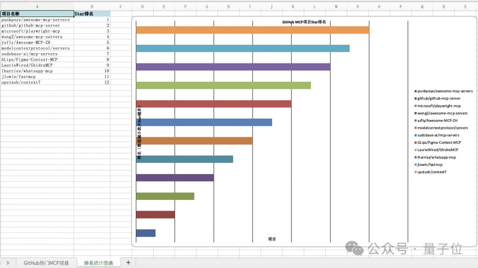The height and width of the screenshot is (268, 478).
Task: Open the GitHub热门MCP项目 sheet tab
Action: pos(46,263)
